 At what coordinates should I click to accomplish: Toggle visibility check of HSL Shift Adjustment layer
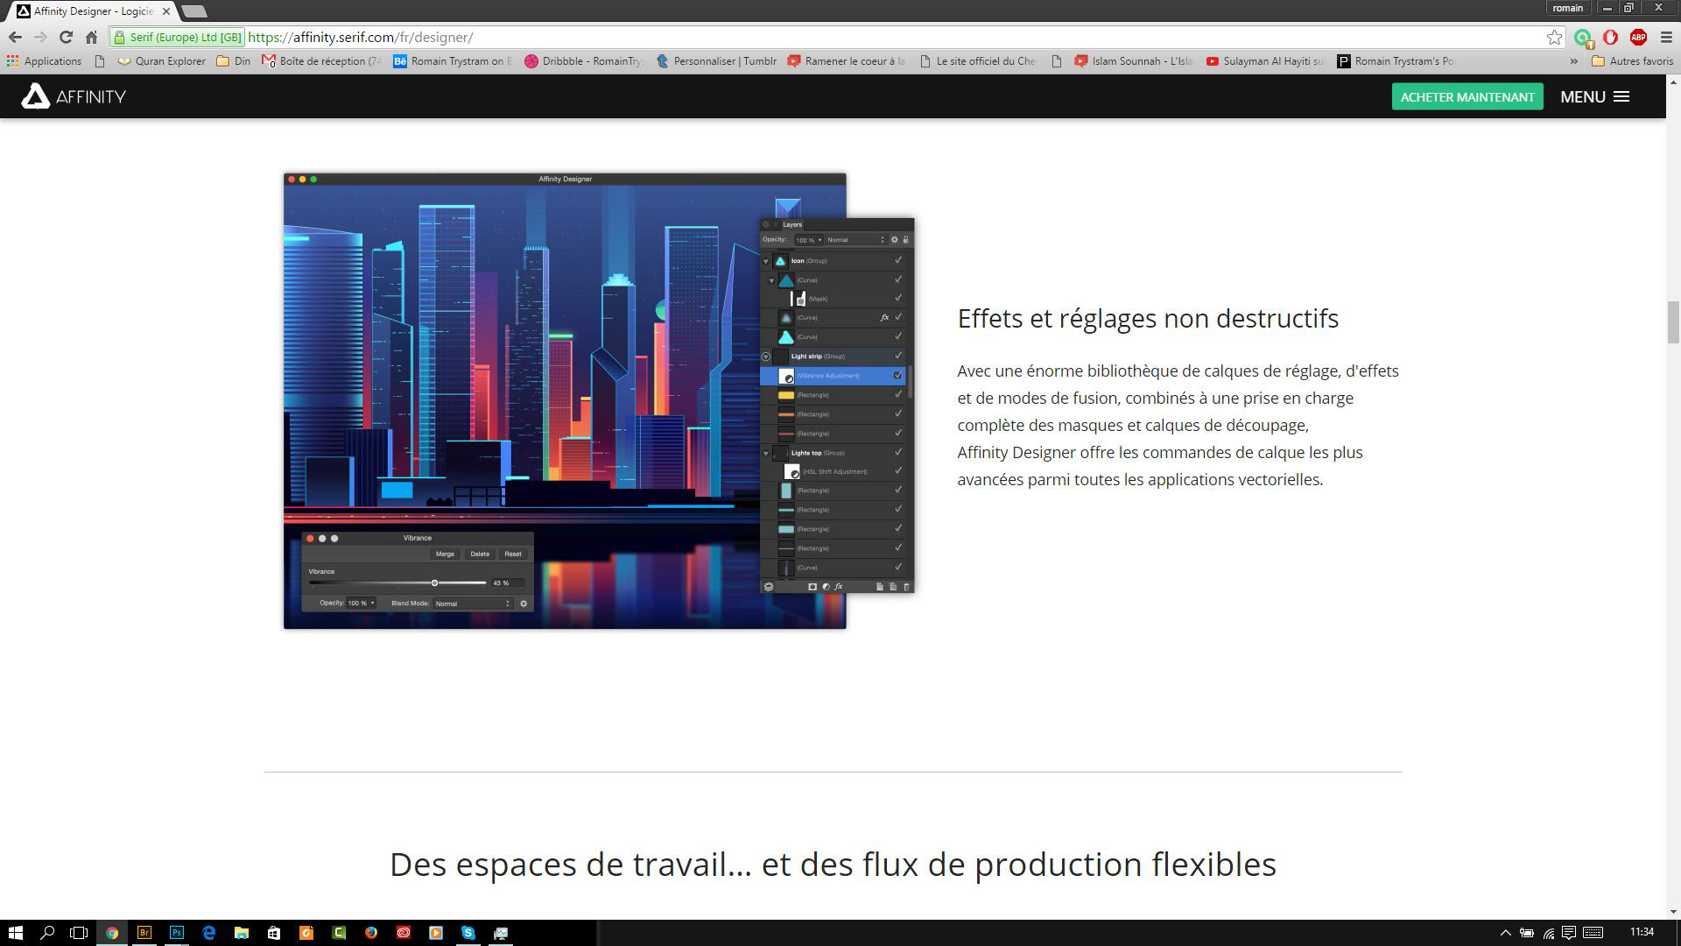pos(897,471)
